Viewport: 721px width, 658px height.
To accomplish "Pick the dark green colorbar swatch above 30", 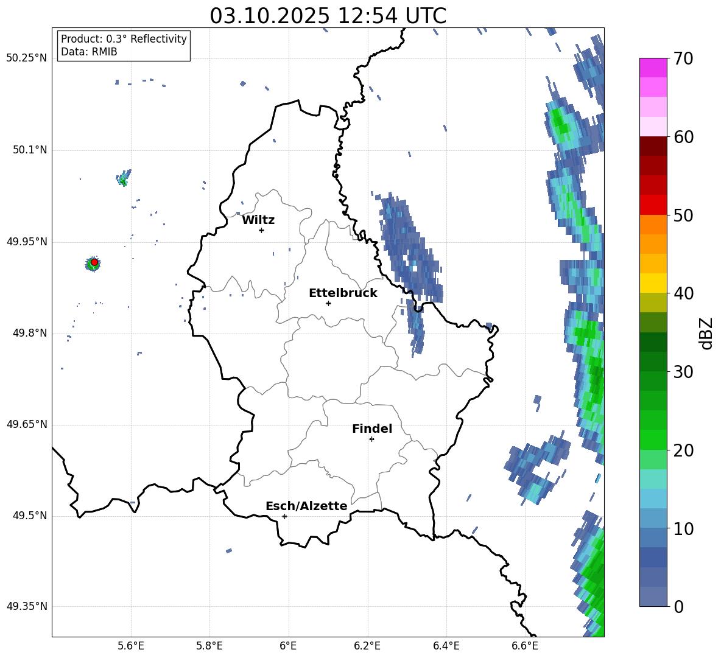I will tap(653, 362).
